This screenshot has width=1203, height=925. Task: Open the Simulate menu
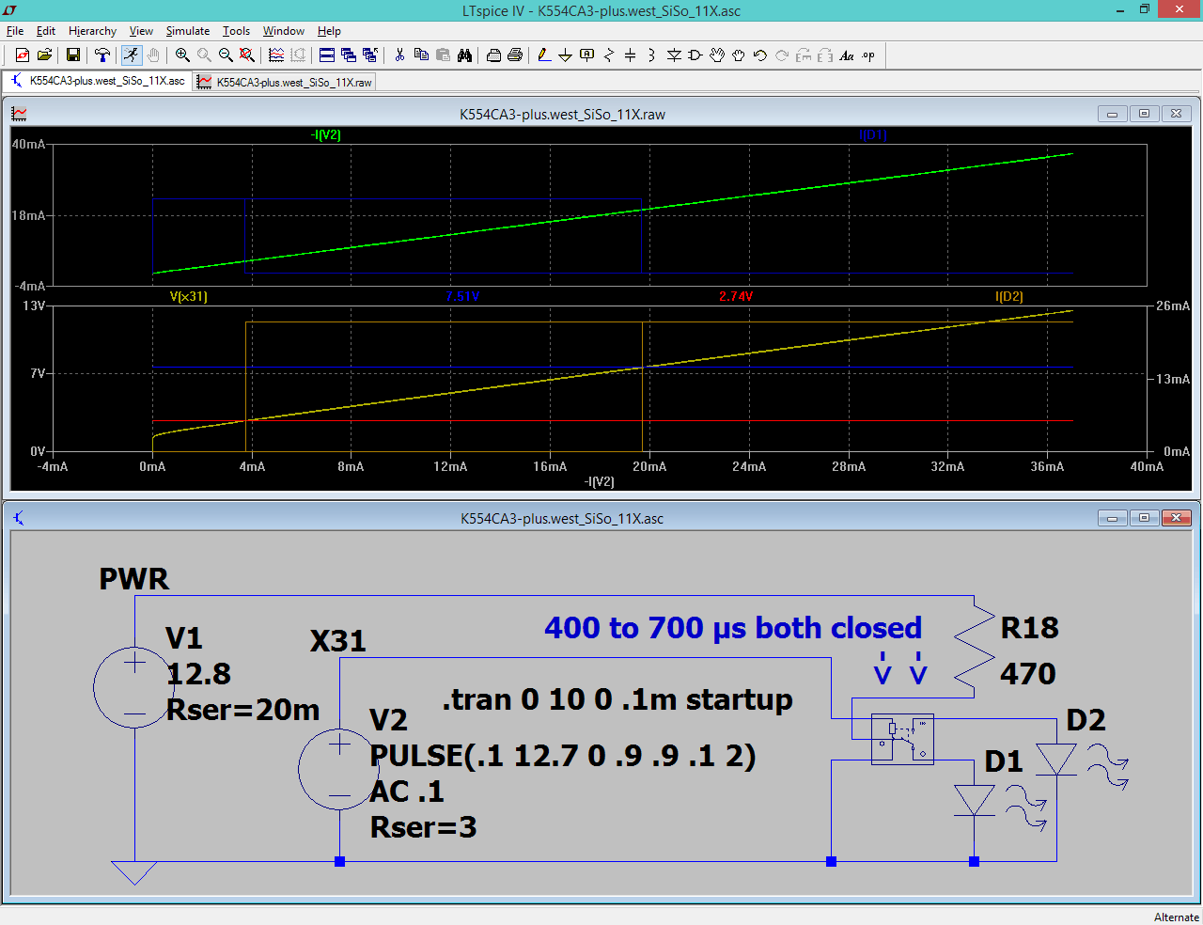click(x=188, y=31)
